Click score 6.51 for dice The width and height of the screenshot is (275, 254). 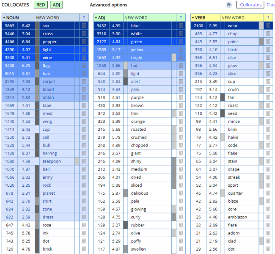[213, 58]
